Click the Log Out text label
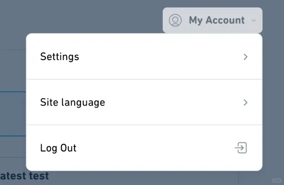This screenshot has height=185, width=284. [58, 148]
